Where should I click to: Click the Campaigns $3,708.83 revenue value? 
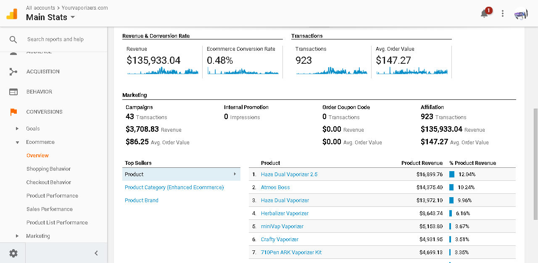point(142,129)
